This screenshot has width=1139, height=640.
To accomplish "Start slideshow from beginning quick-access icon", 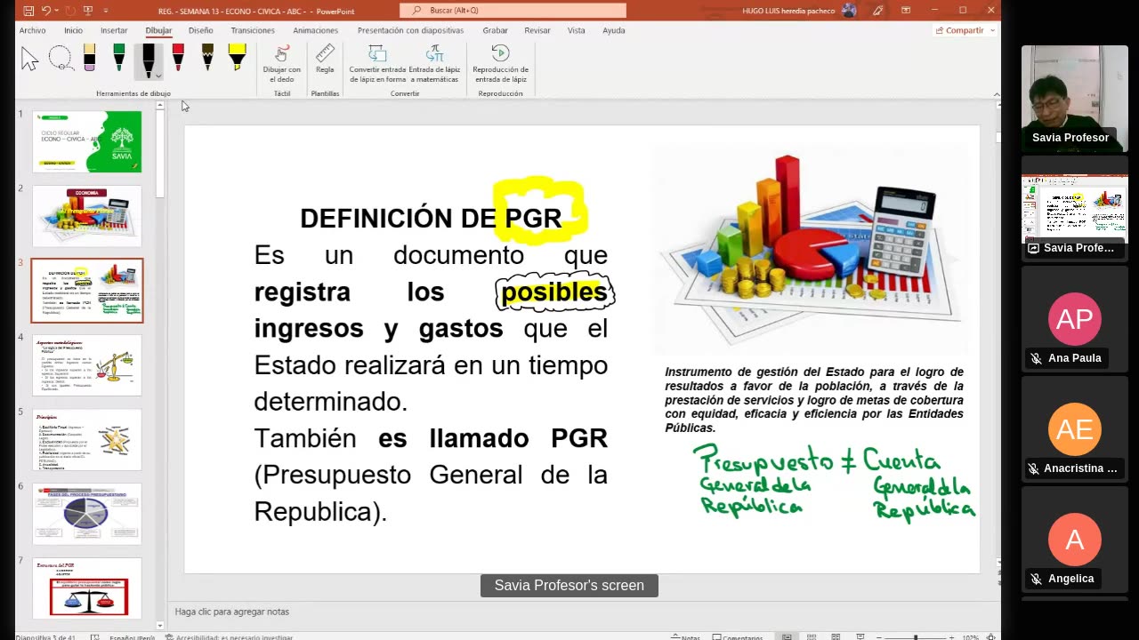I will pyautogui.click(x=88, y=11).
